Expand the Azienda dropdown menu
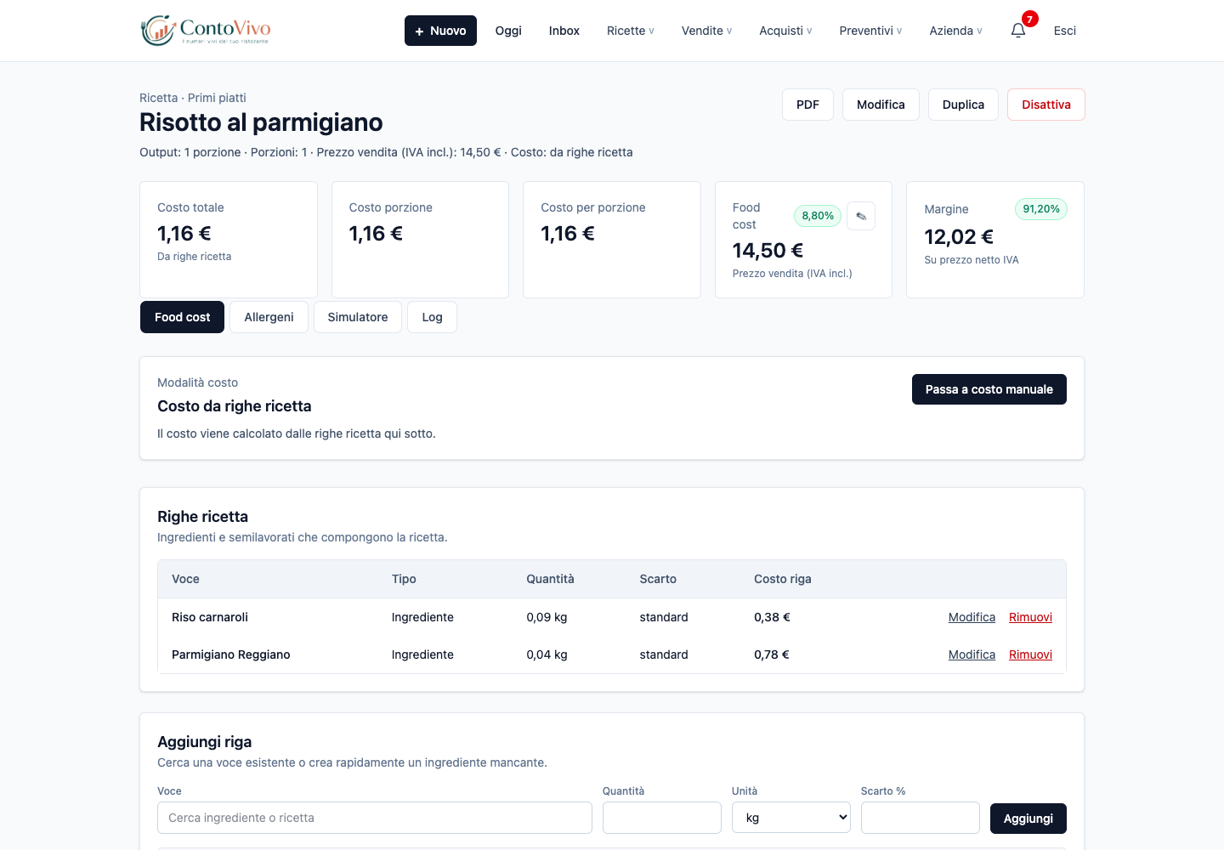Image resolution: width=1224 pixels, height=850 pixels. point(955,31)
